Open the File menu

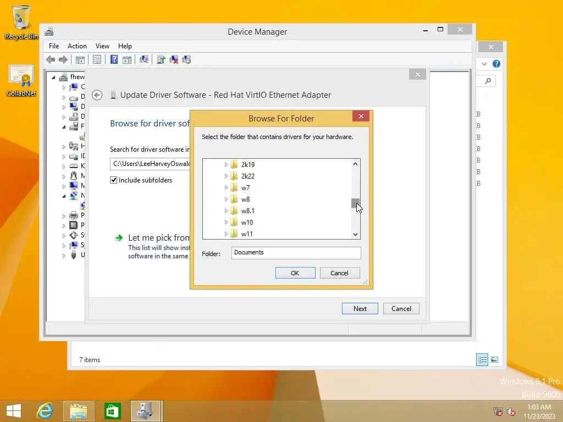tap(54, 46)
